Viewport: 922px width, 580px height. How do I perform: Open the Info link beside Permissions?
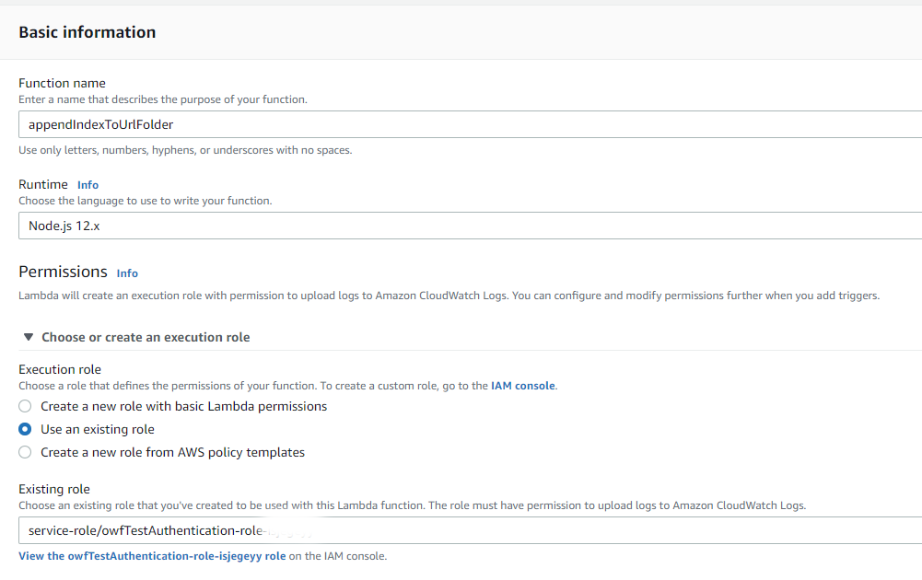(127, 273)
